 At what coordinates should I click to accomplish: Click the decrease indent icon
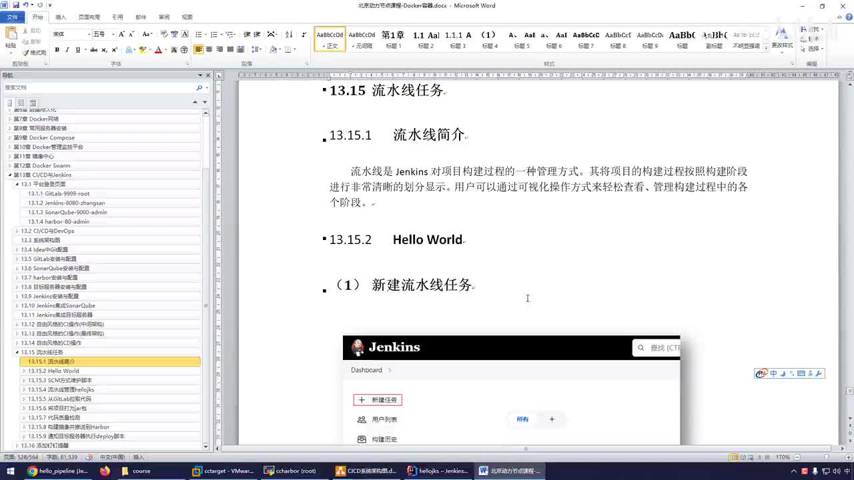[247, 34]
